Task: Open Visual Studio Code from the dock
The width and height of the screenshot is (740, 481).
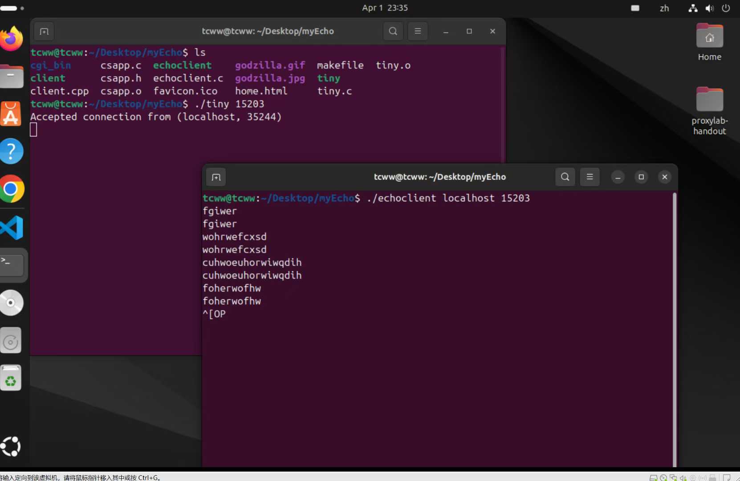Action: tap(11, 227)
